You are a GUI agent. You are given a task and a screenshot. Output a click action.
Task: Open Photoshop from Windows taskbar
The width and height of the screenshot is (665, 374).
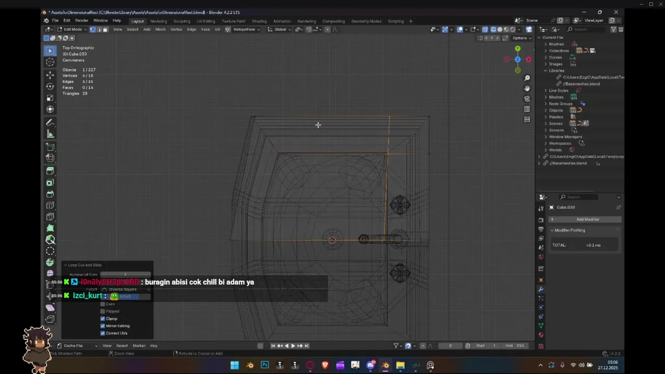(265, 365)
